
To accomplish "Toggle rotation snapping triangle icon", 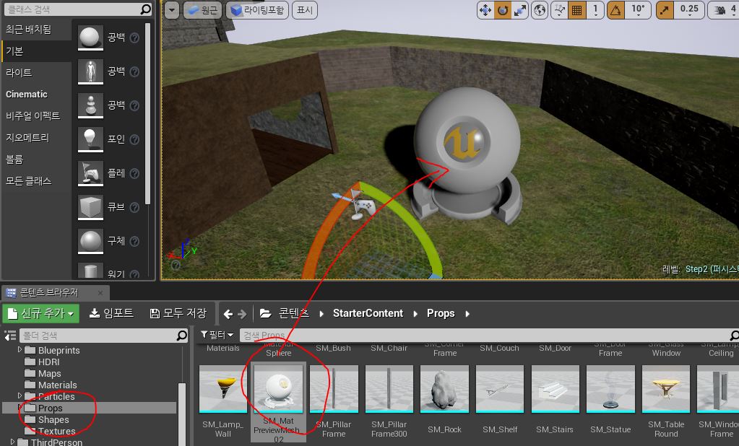I will (x=615, y=10).
